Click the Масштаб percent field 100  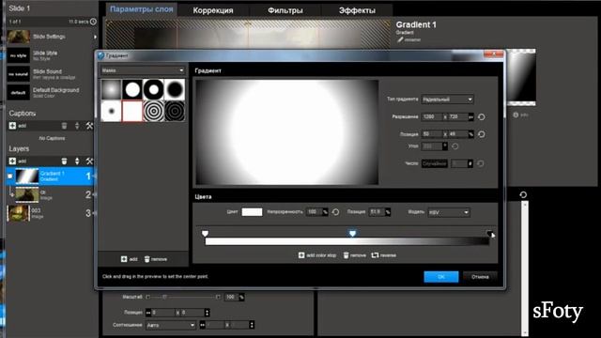point(231,297)
